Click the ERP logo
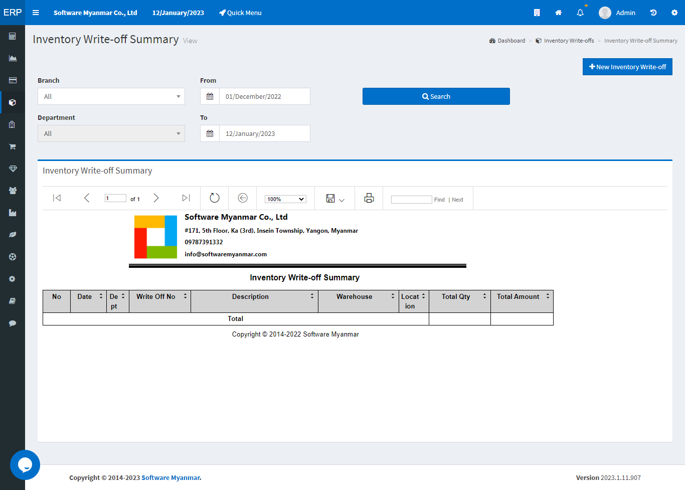This screenshot has height=490, width=685. coord(13,13)
